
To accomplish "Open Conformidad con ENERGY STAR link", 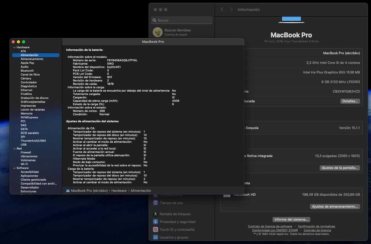I will pos(275,230).
